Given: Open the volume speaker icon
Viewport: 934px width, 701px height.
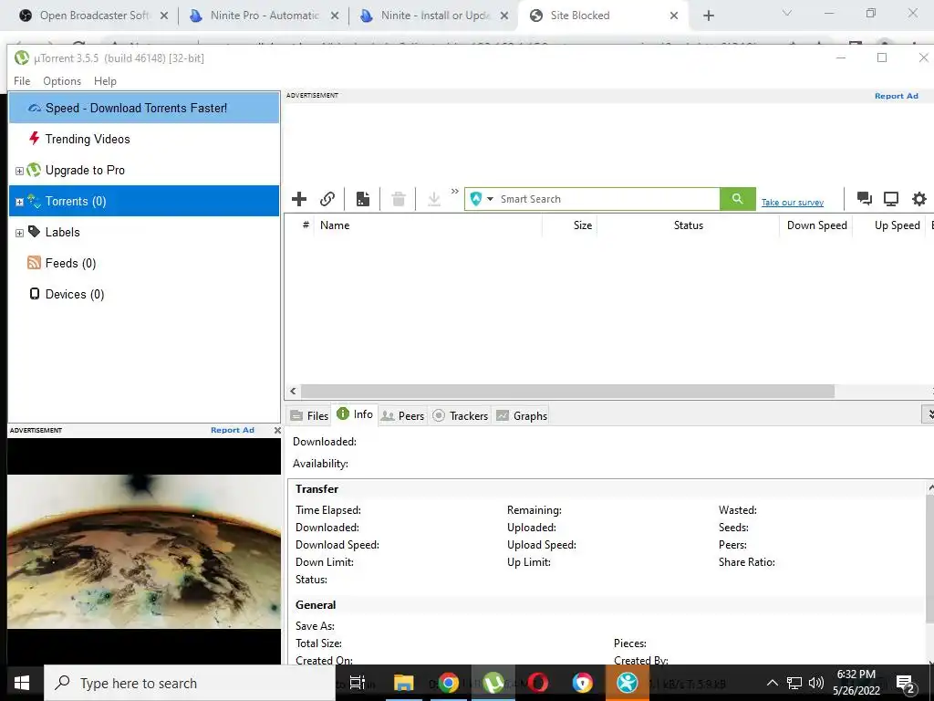Looking at the screenshot, I should pos(816,683).
